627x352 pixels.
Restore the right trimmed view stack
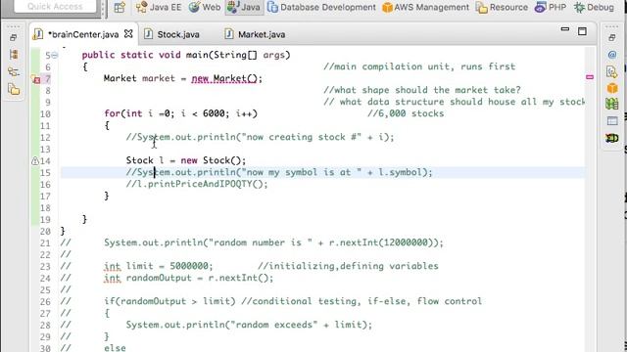[611, 37]
